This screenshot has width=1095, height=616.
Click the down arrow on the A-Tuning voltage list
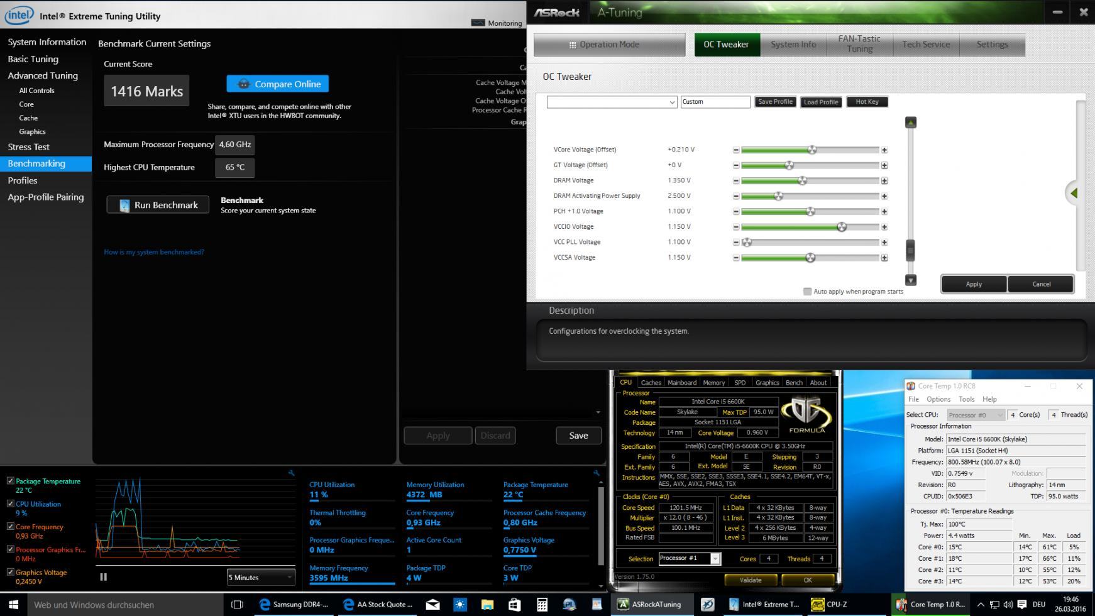[x=910, y=280]
